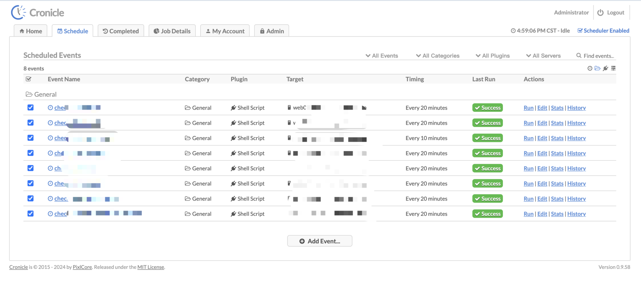Open the All Categories filter dropdown
This screenshot has height=287, width=641.
tap(438, 55)
